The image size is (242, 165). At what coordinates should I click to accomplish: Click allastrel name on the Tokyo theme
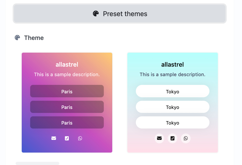point(173,65)
